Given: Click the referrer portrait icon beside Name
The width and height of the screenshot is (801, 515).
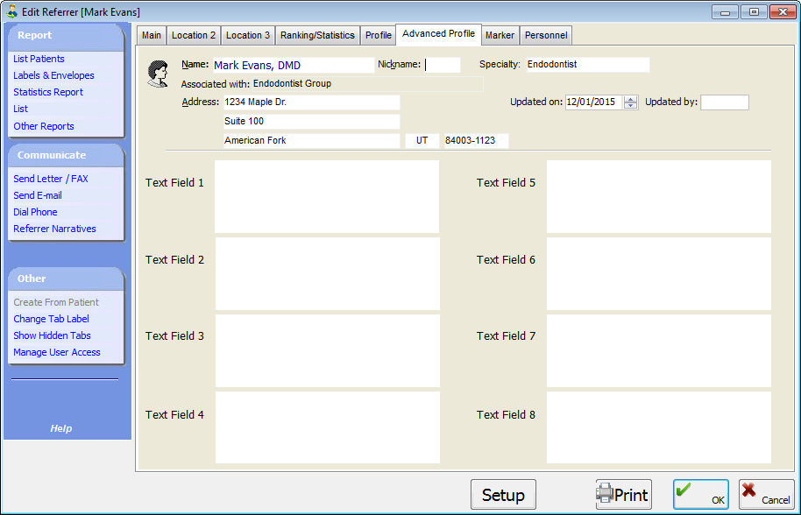Looking at the screenshot, I should click(158, 74).
